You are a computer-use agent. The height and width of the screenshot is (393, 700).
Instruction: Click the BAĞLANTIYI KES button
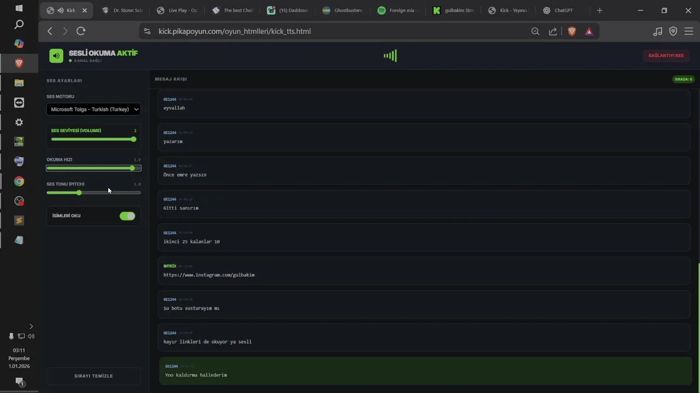(x=666, y=56)
